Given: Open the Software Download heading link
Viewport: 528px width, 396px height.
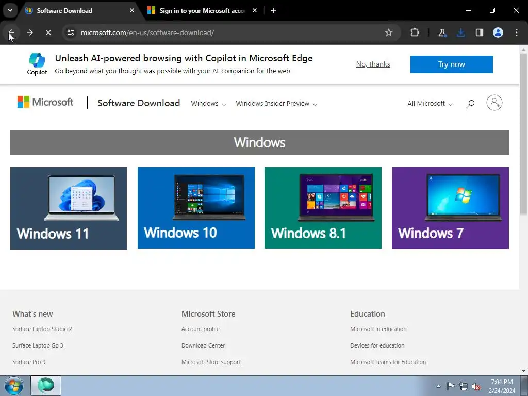Looking at the screenshot, I should [x=139, y=103].
